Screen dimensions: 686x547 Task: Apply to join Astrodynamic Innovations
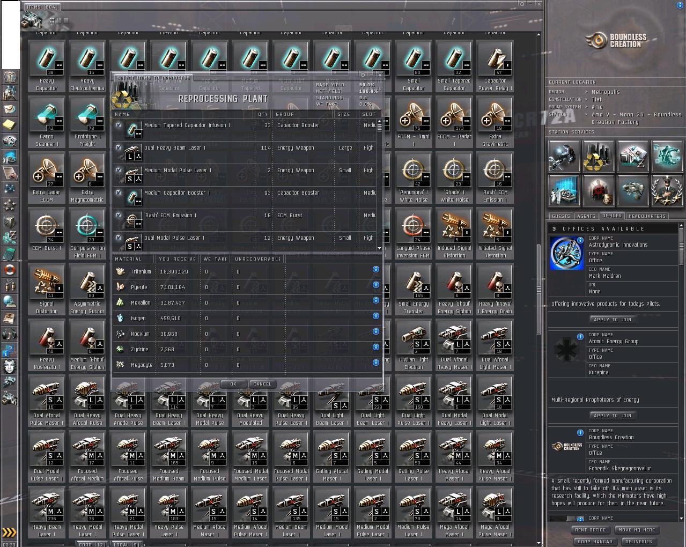[x=613, y=320]
